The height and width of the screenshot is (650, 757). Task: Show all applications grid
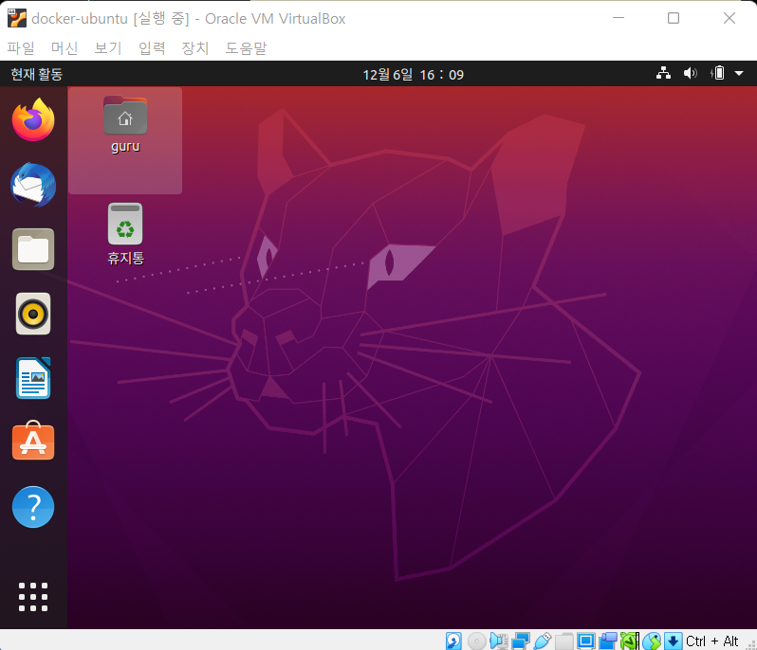coord(33,597)
